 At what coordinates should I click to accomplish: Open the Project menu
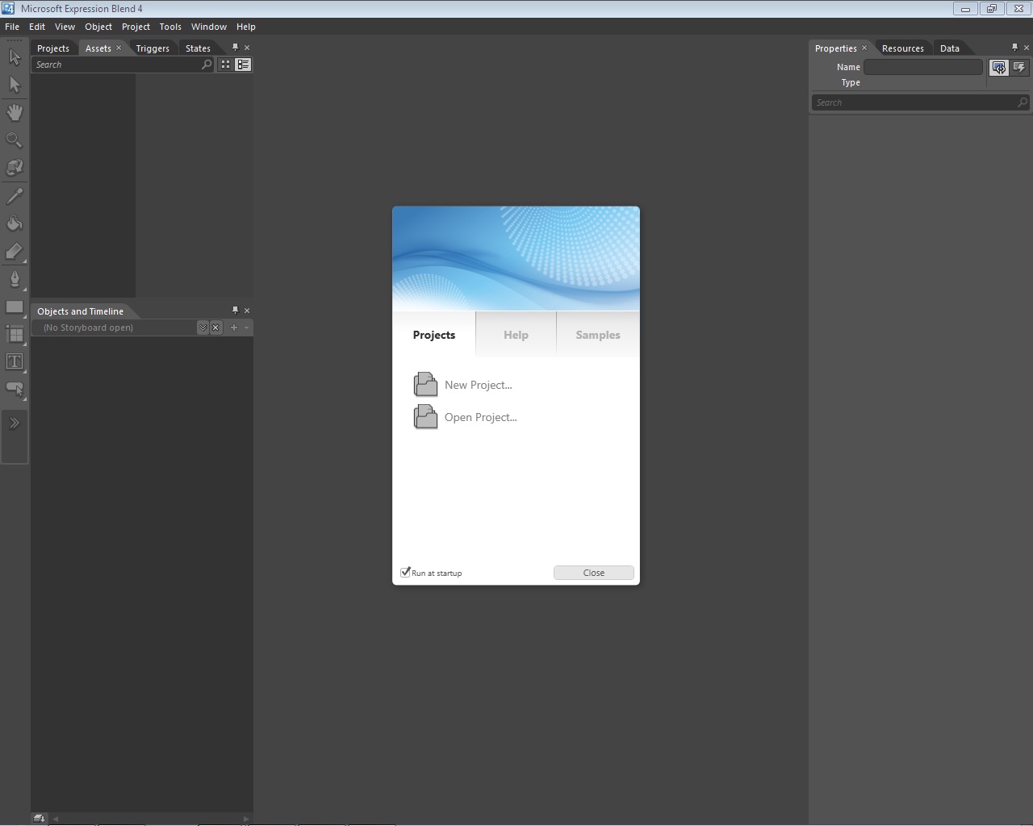136,27
